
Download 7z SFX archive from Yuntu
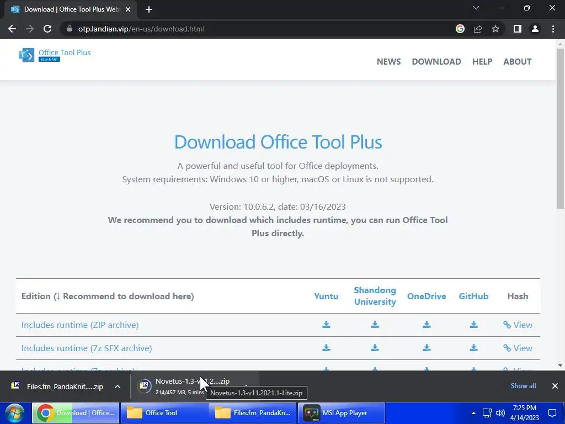[326, 348]
